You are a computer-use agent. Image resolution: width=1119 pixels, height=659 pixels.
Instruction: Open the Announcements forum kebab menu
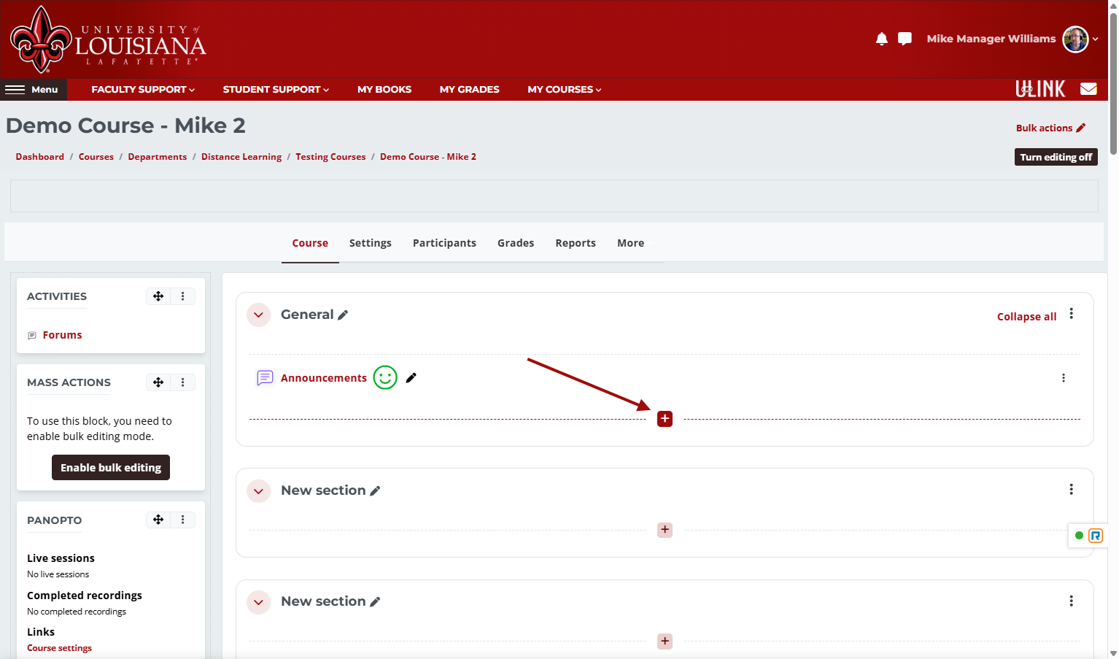click(x=1064, y=378)
